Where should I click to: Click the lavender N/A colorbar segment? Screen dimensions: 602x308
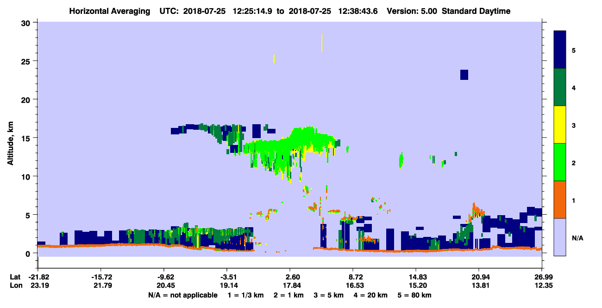pyautogui.click(x=560, y=236)
